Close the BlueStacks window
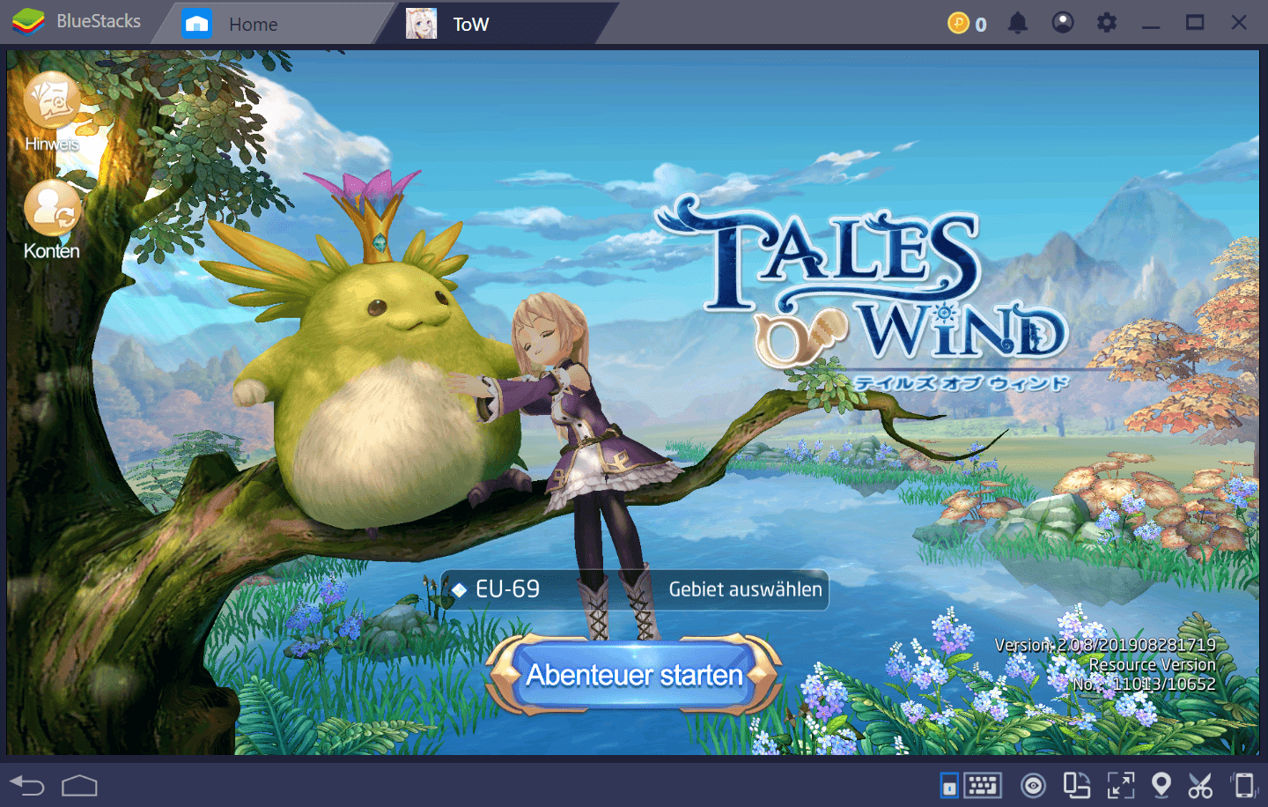 1239,23
